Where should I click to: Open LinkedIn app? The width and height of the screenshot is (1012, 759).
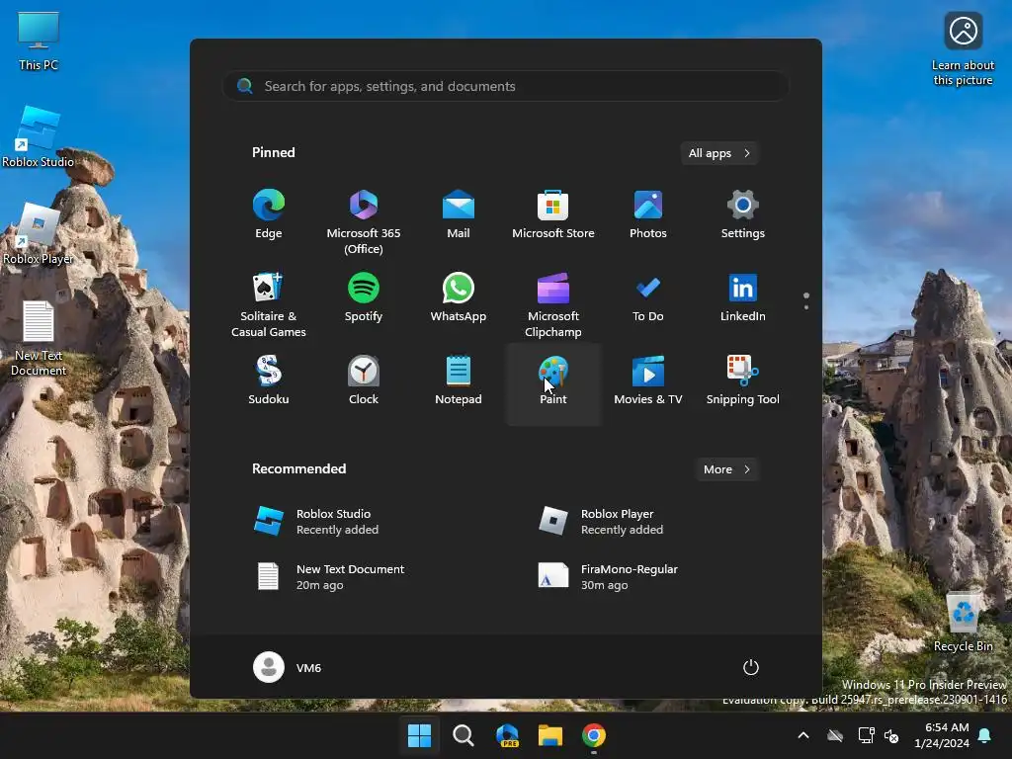click(743, 297)
